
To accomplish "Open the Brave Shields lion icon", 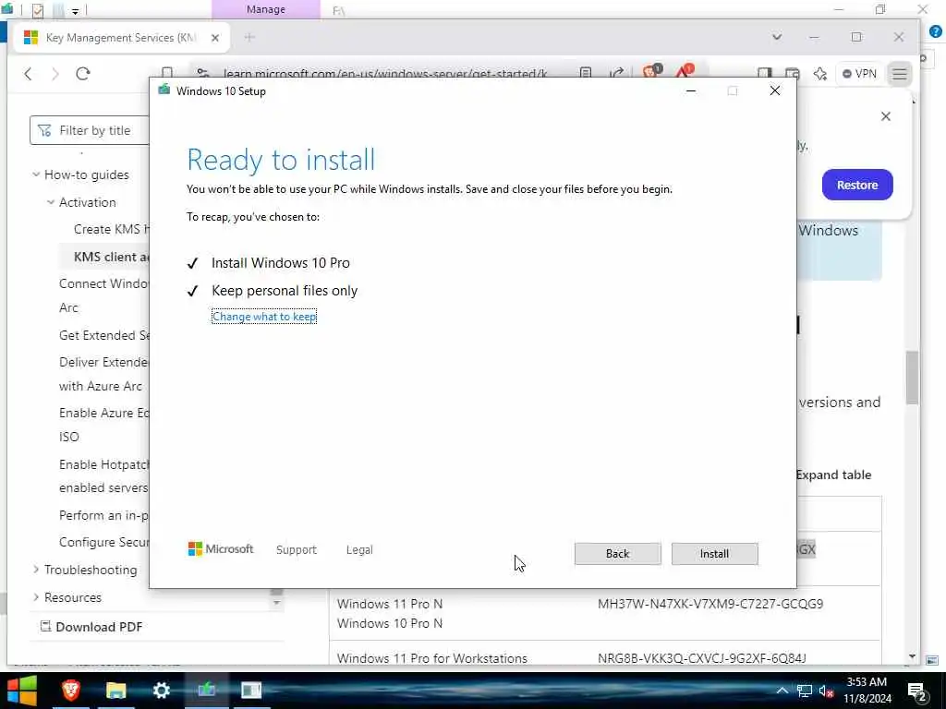I will [x=651, y=72].
